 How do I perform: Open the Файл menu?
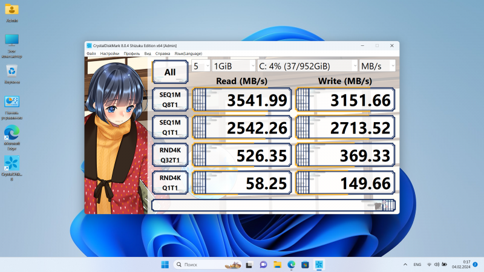[91, 54]
